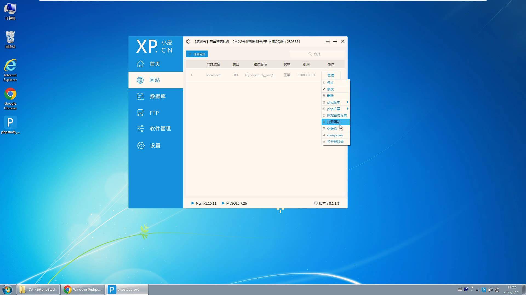Image resolution: width=526 pixels, height=295 pixels.
Task: Click the 创建网站 create website button
Action: click(197, 54)
